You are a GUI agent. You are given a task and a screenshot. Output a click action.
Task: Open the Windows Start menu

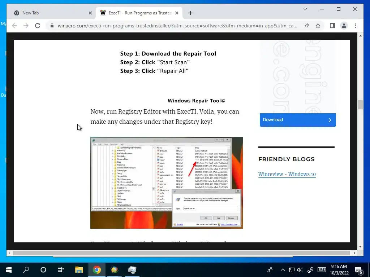pos(9,270)
